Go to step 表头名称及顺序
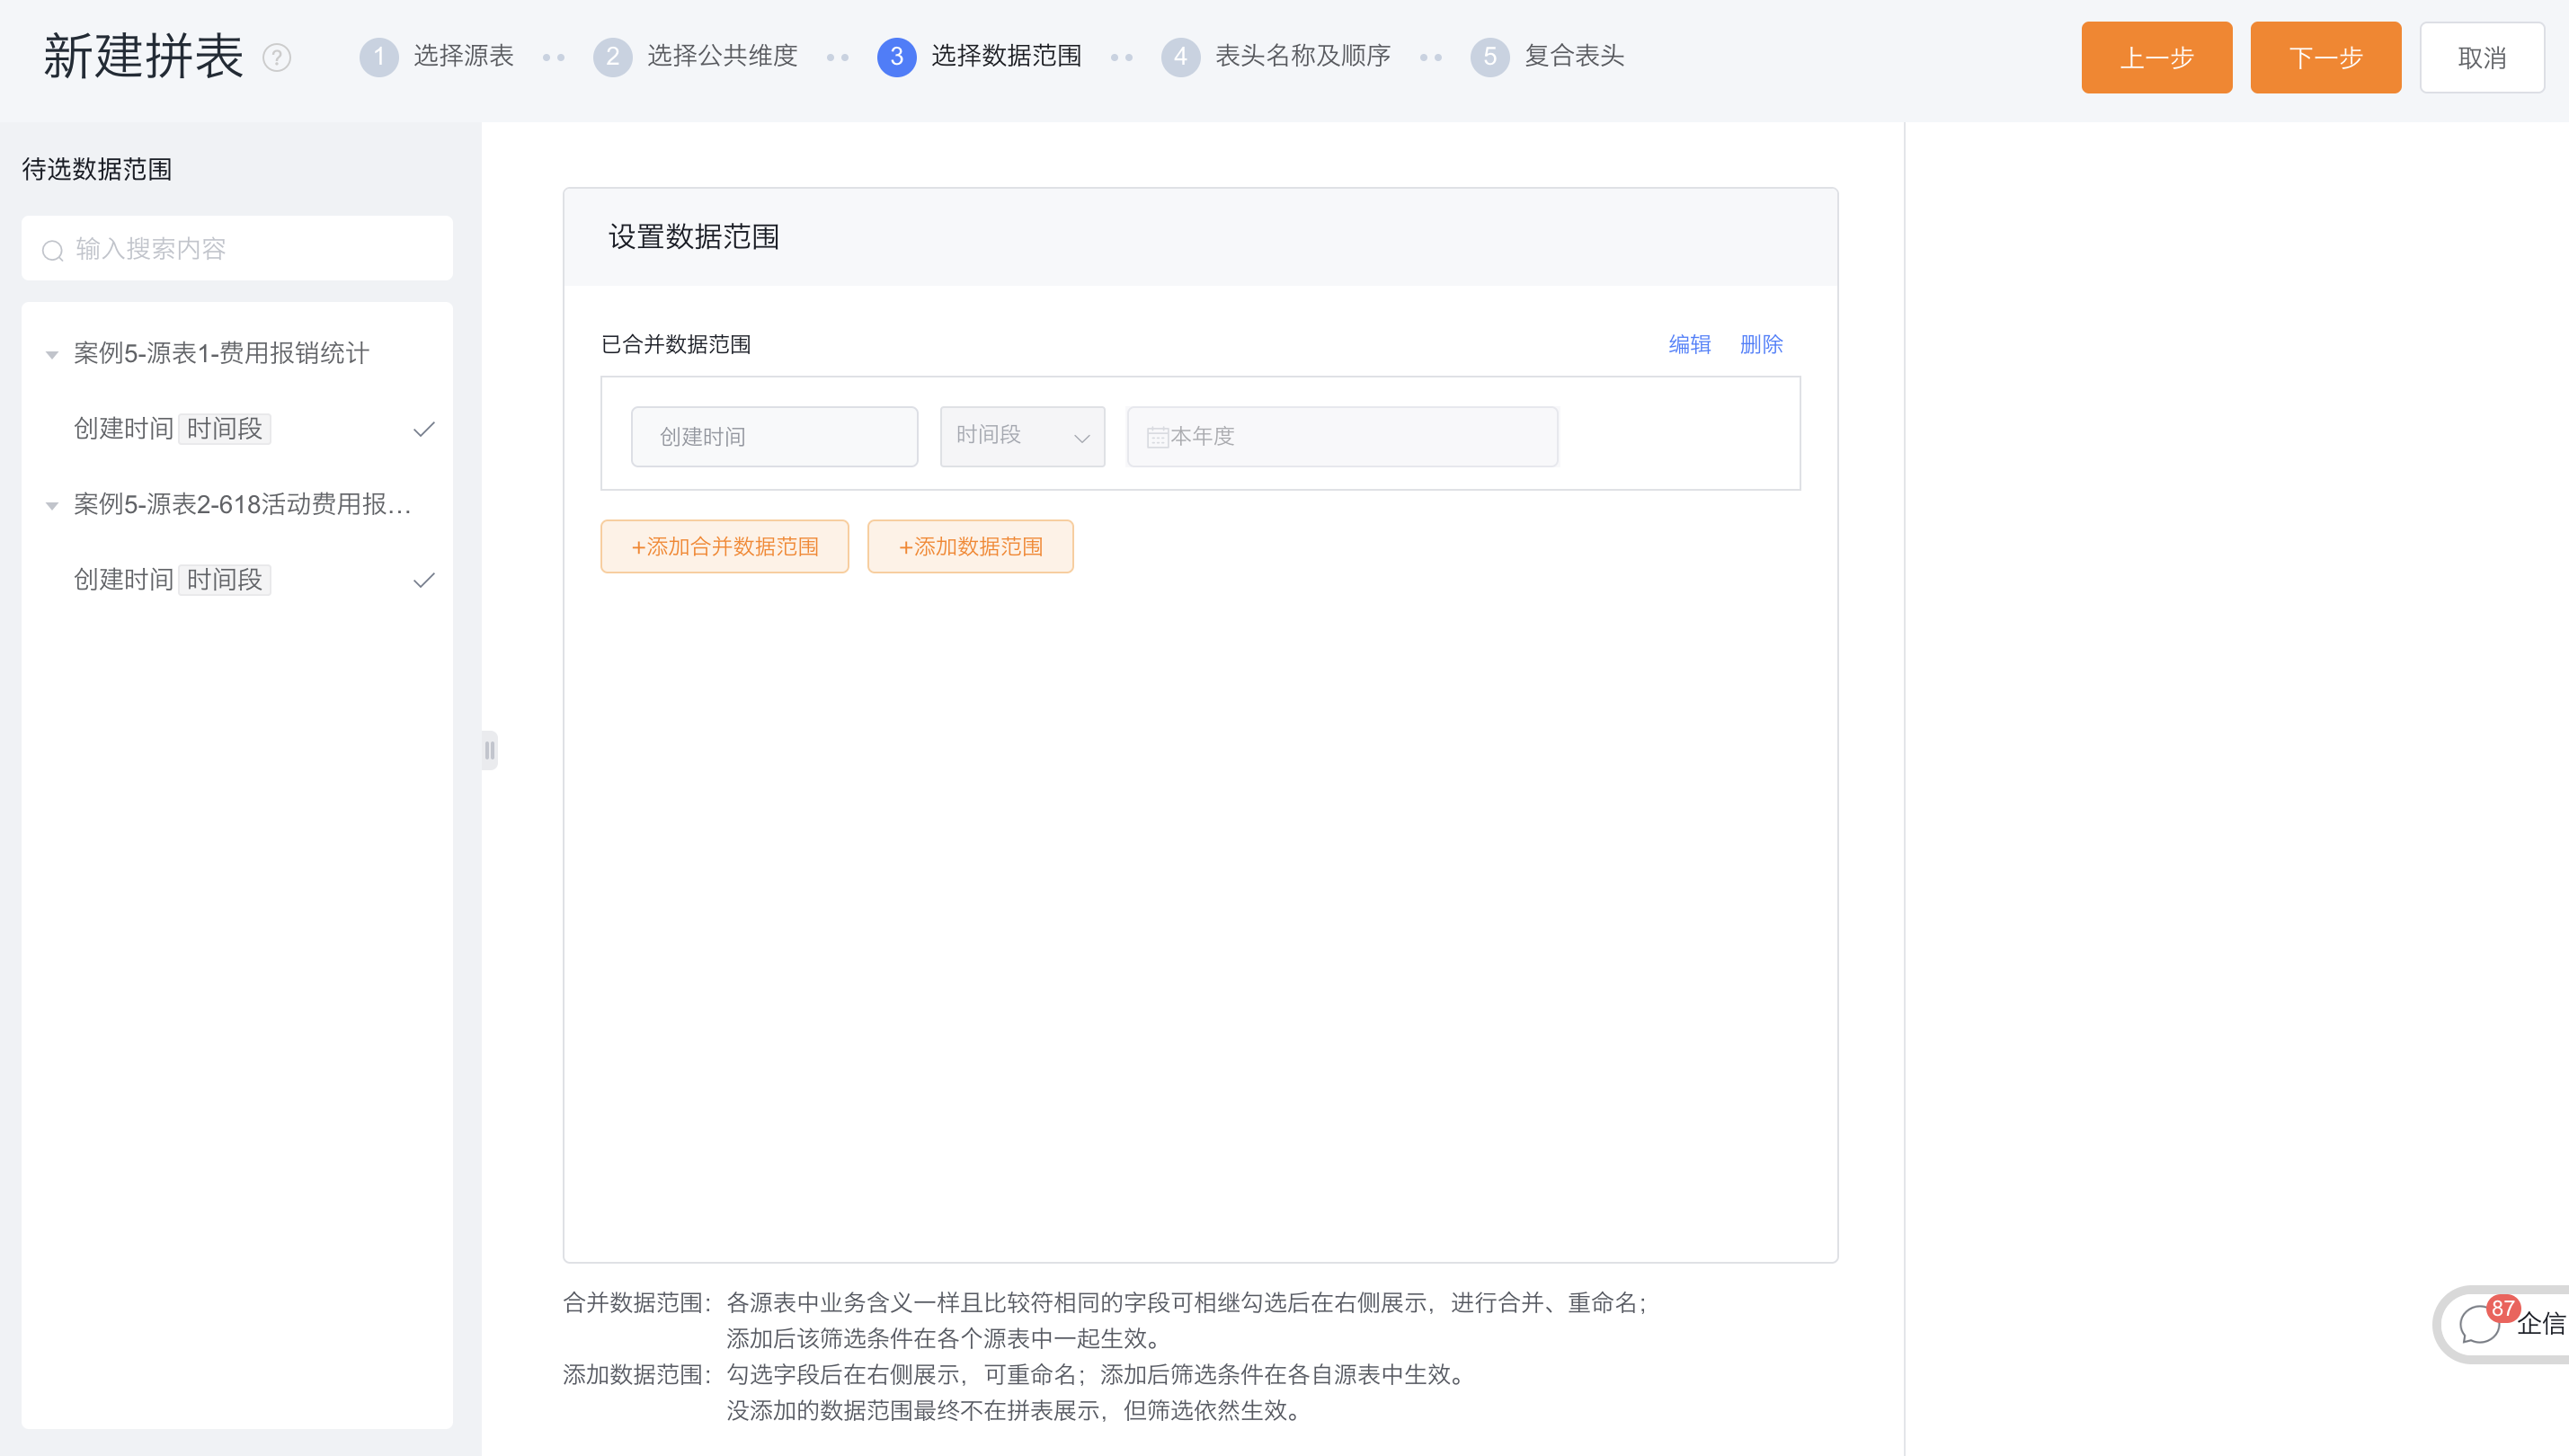 (x=1303, y=56)
